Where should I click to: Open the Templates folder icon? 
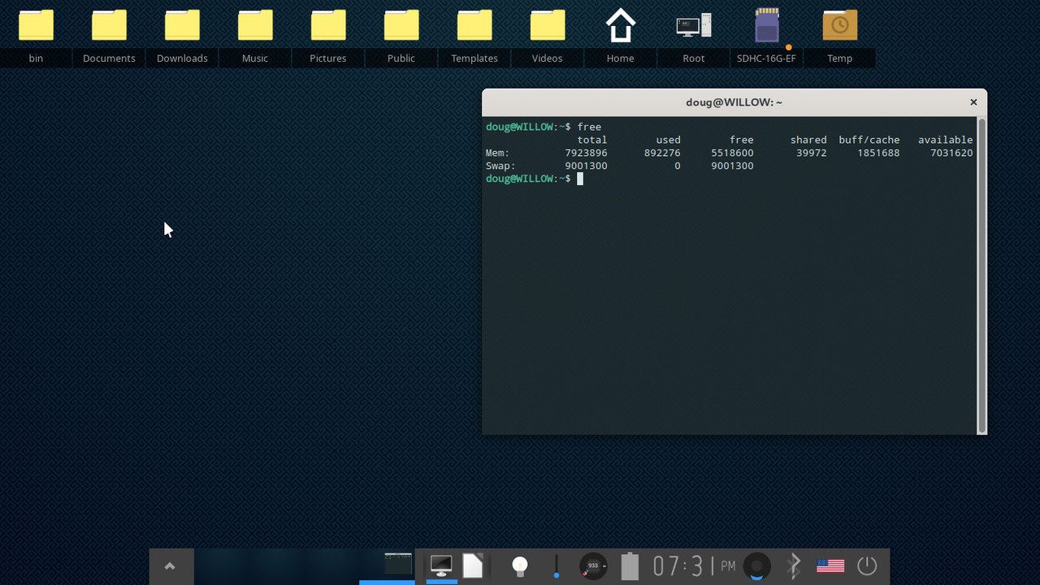[x=474, y=25]
